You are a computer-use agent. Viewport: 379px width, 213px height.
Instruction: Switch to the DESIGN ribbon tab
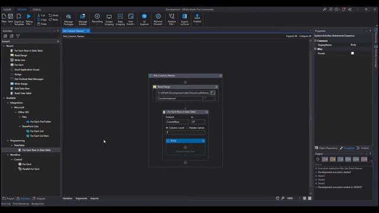tap(22, 9)
